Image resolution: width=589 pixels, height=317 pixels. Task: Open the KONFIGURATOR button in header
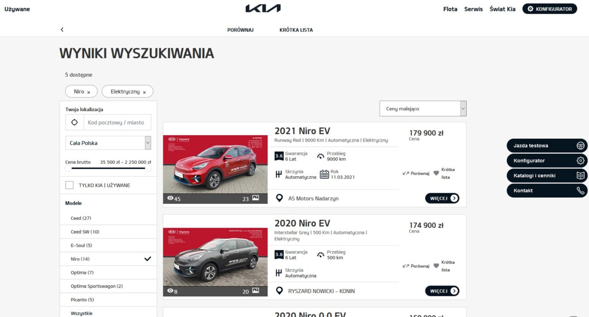(549, 9)
